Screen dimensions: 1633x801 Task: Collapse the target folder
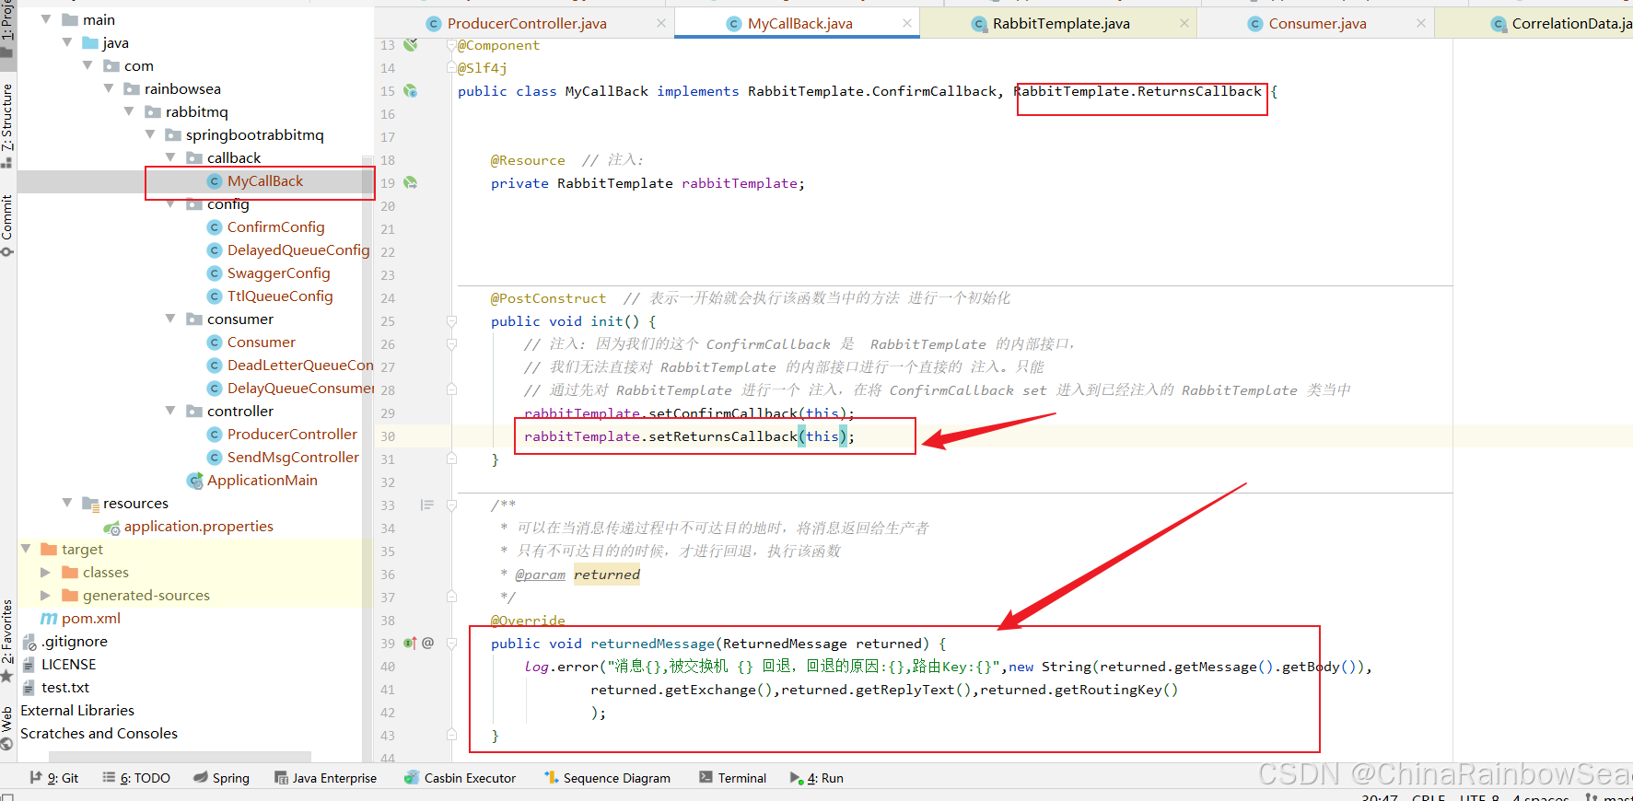coord(26,549)
